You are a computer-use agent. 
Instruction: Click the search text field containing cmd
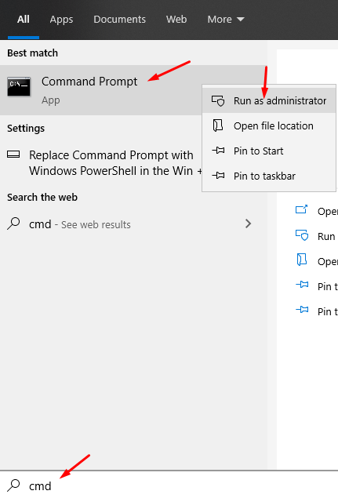[x=169, y=485]
